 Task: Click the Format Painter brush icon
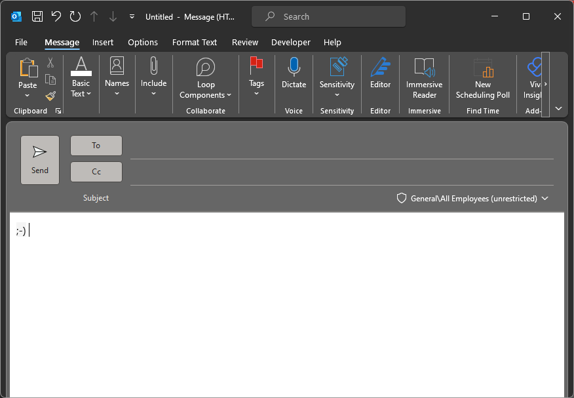50,96
